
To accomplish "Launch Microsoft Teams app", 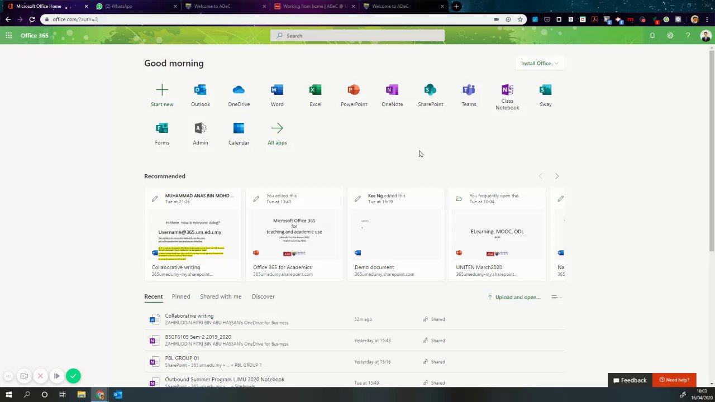I will (469, 95).
